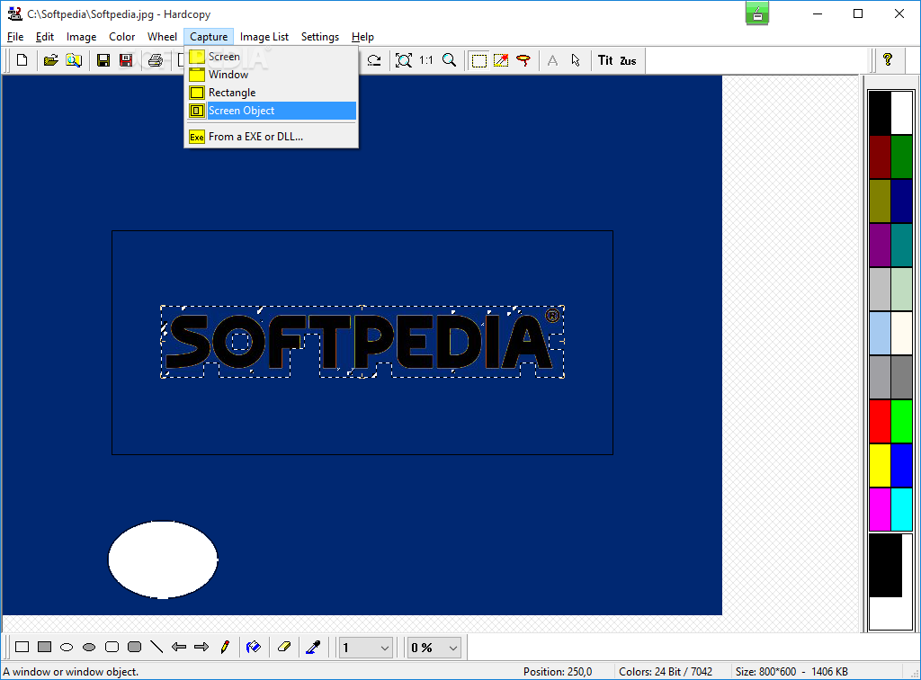
Task: Pick the dark green palette swatch
Action: (901, 157)
